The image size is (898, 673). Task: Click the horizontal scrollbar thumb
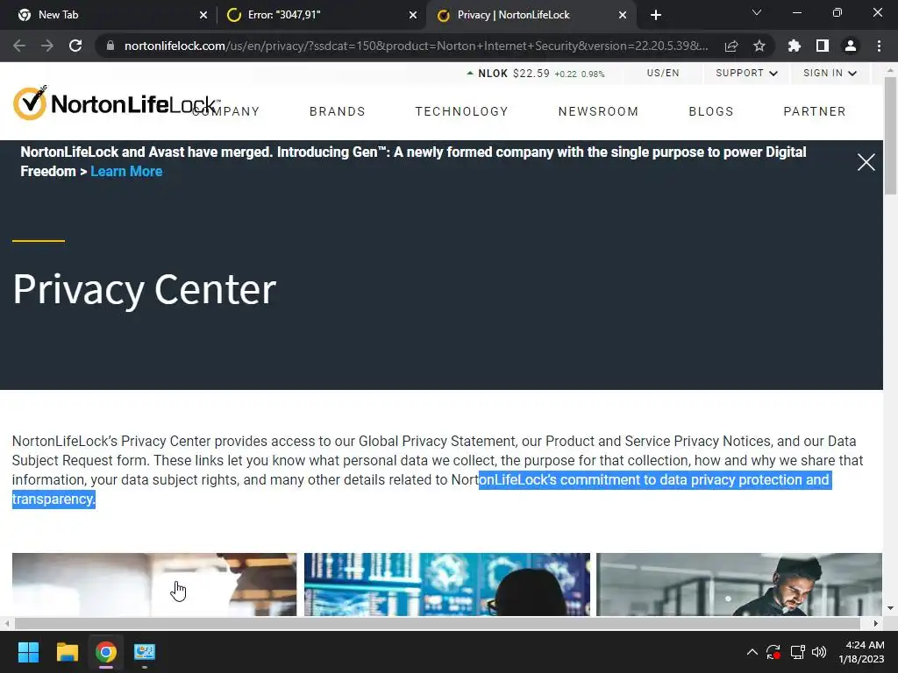(437, 623)
